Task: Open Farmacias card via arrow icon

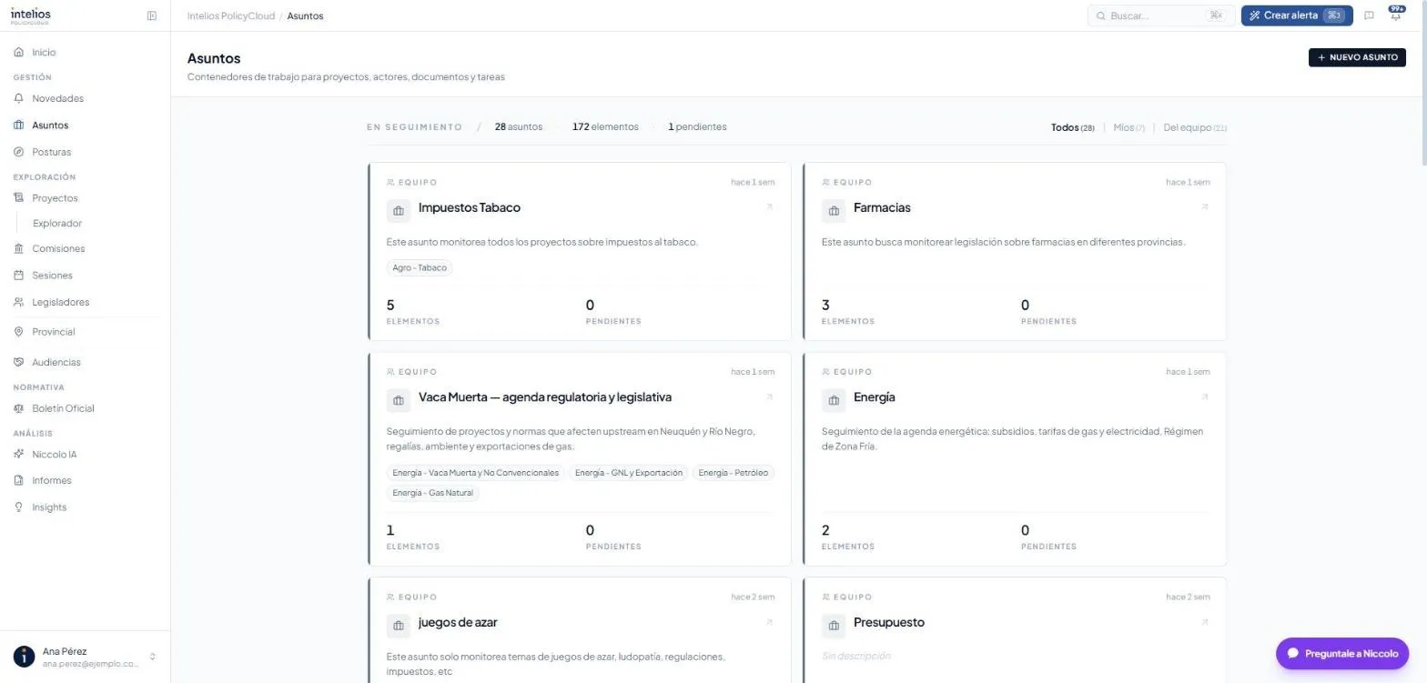Action: (1204, 207)
